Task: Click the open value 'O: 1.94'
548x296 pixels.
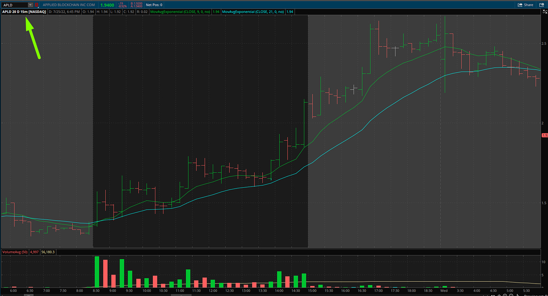Action: click(x=88, y=12)
